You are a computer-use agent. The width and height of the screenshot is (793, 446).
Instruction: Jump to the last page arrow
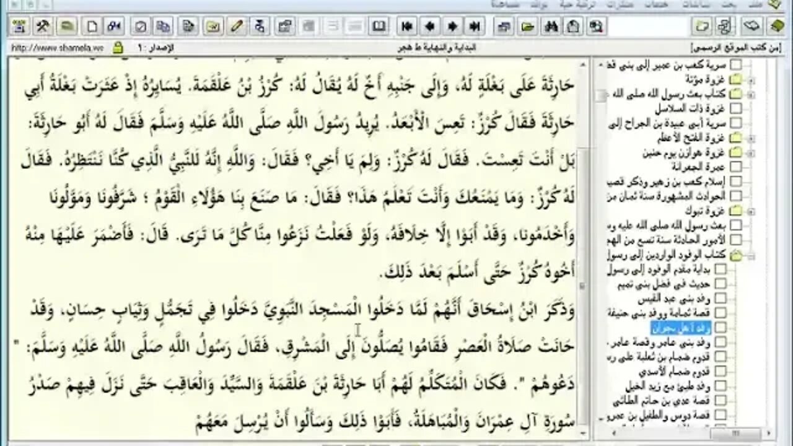coord(475,26)
